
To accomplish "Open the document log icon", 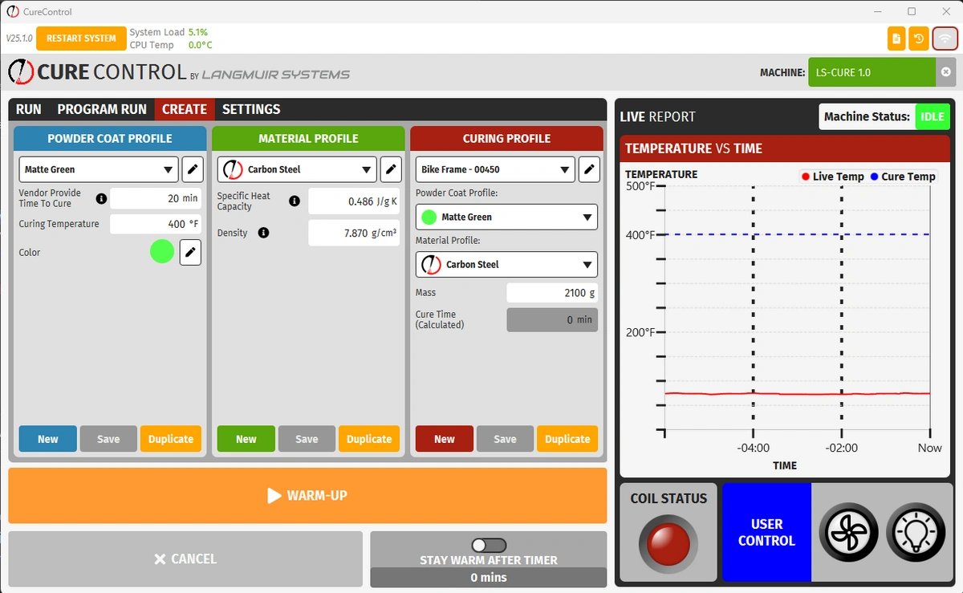I will point(896,38).
